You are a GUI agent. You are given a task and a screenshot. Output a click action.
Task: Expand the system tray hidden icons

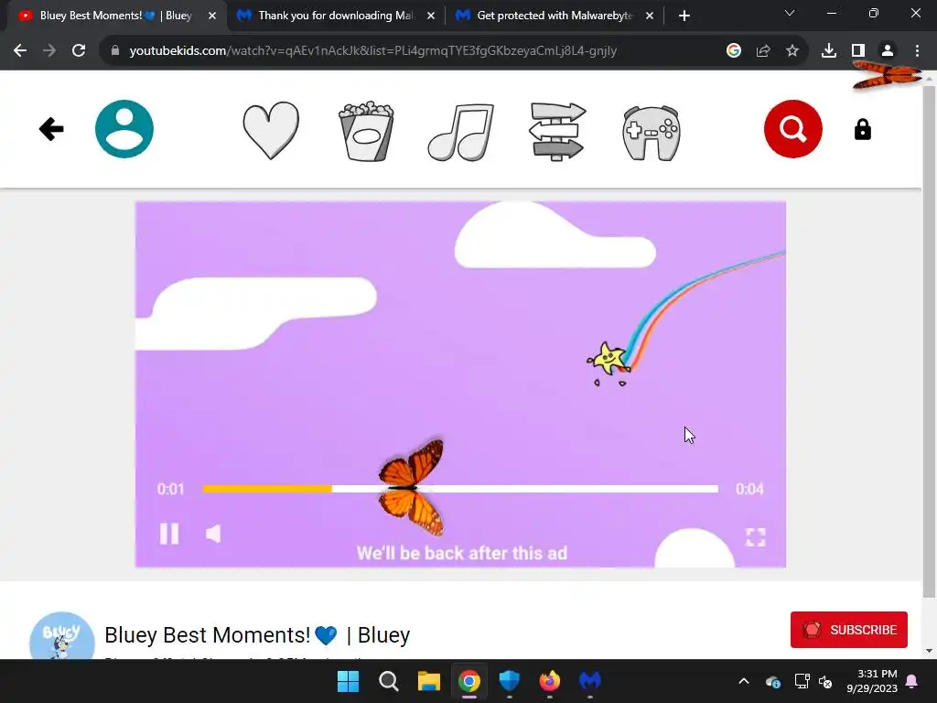[744, 681]
